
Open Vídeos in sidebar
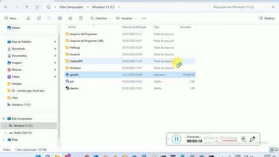click(14, 77)
